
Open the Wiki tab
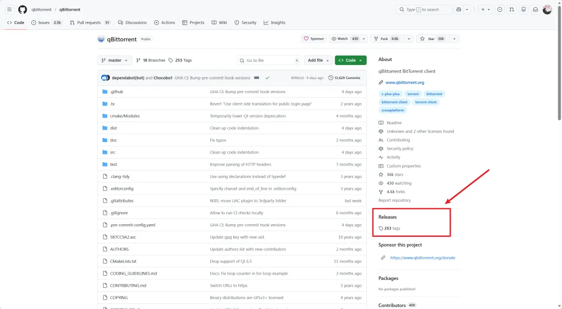point(220,22)
